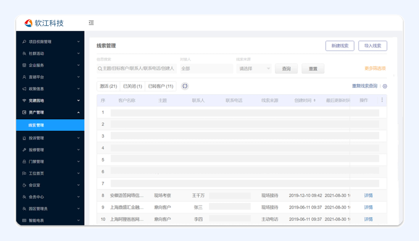This screenshot has width=419, height=241.
Task: Click the three-dot column options icon
Action: click(382, 100)
